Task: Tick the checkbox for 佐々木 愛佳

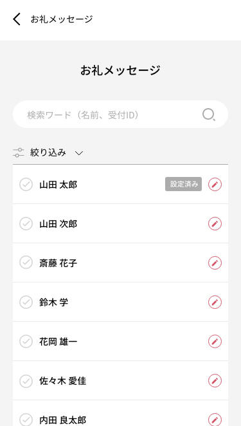Action: click(x=26, y=380)
